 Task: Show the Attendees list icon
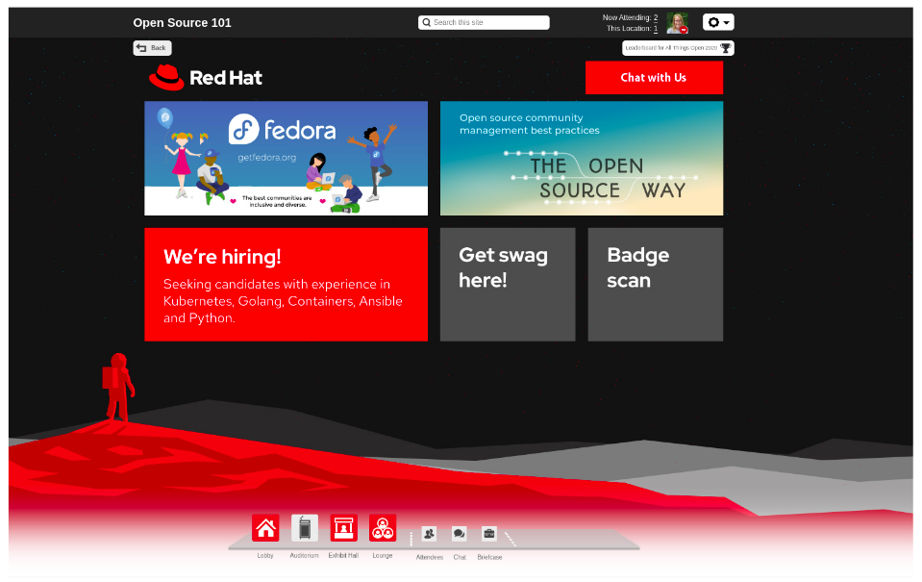click(429, 534)
